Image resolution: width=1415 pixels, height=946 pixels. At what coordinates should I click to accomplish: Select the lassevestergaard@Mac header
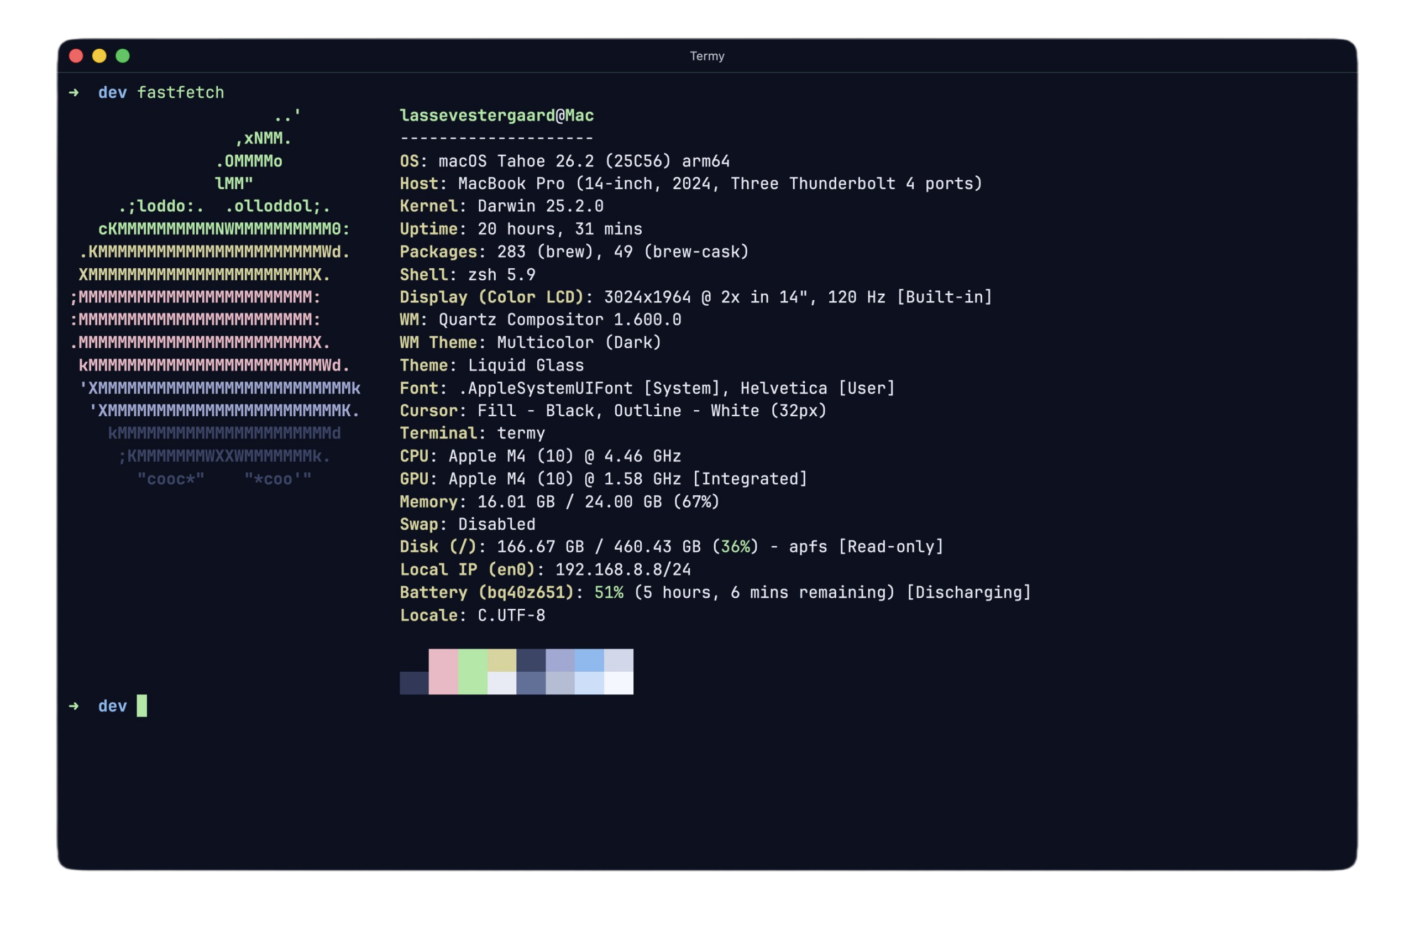(496, 115)
